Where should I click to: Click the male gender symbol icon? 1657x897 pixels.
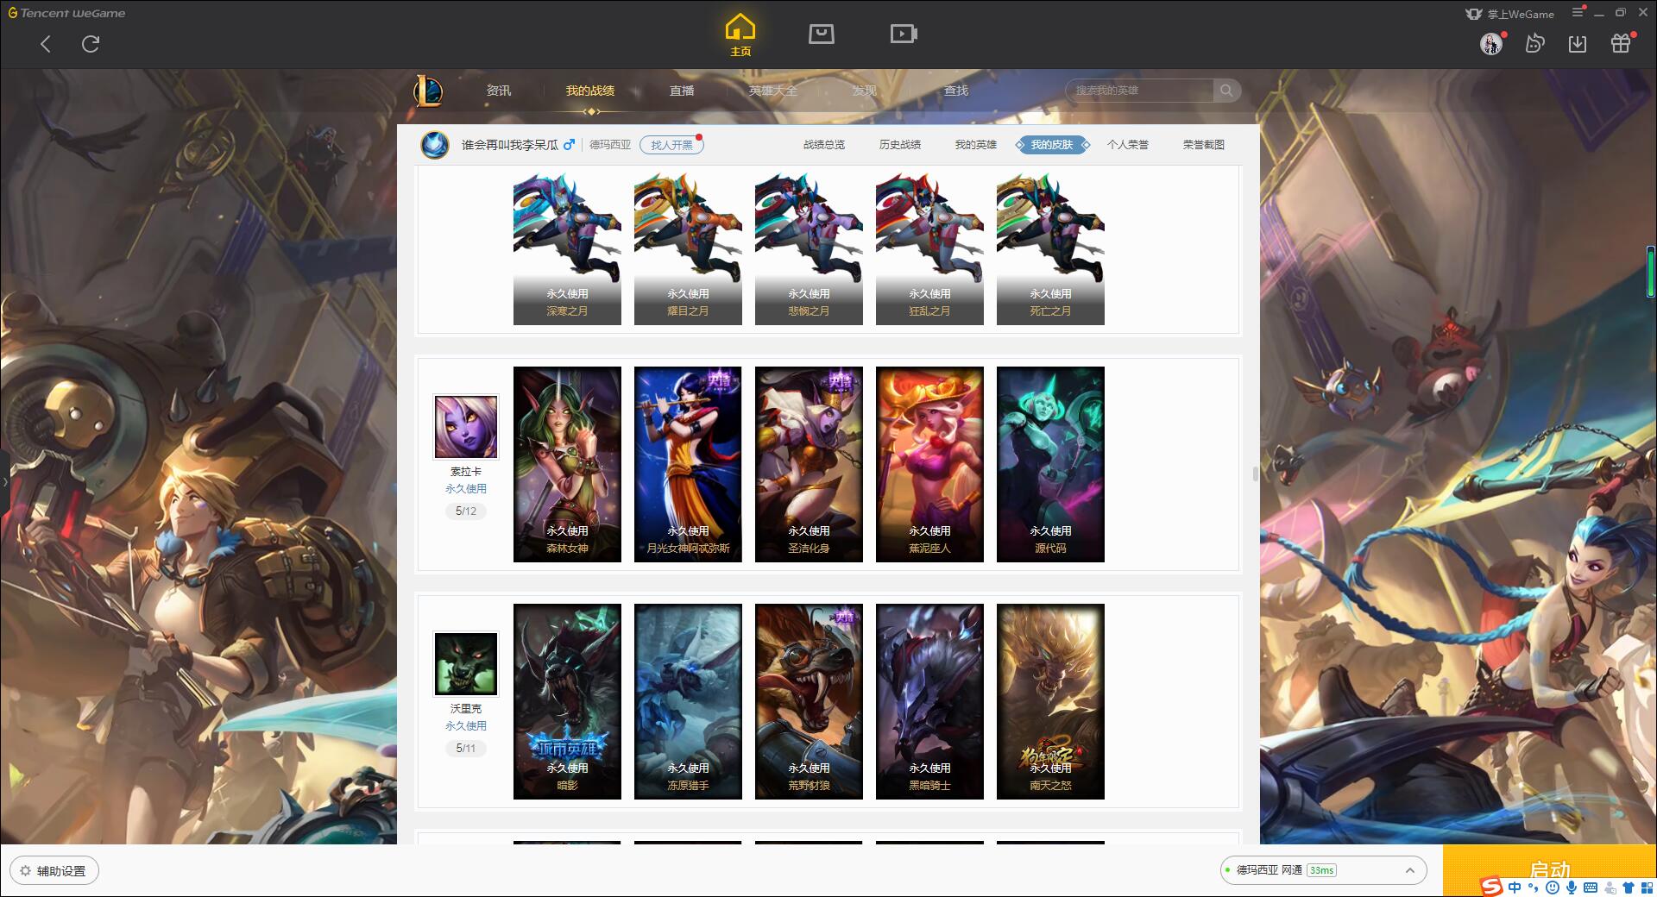point(570,144)
